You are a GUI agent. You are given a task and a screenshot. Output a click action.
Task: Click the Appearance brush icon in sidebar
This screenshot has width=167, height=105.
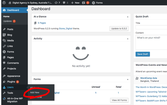[x=4, y=76]
